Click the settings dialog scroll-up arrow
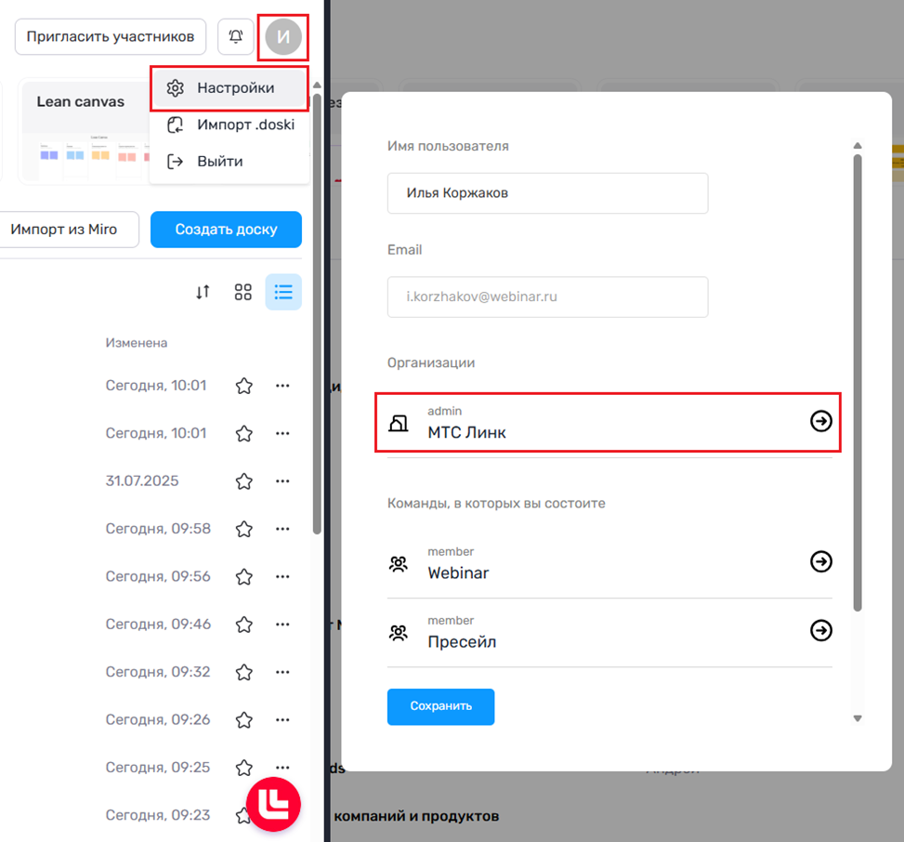 coord(858,145)
